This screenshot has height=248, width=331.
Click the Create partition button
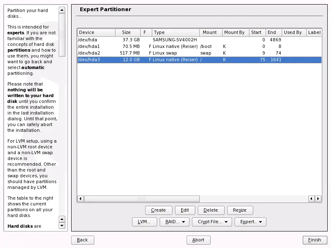point(158,210)
